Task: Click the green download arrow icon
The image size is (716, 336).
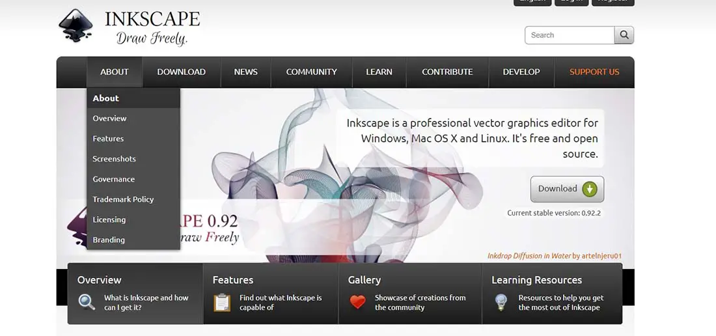Action: pyautogui.click(x=590, y=189)
